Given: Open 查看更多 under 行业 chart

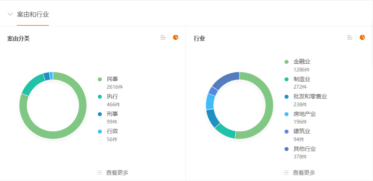Looking at the screenshot, I should click(x=304, y=173).
